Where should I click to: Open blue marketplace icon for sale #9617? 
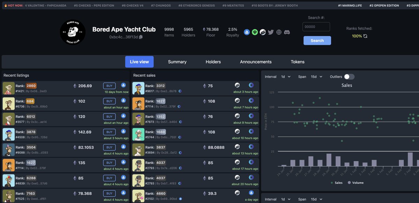point(251,85)
